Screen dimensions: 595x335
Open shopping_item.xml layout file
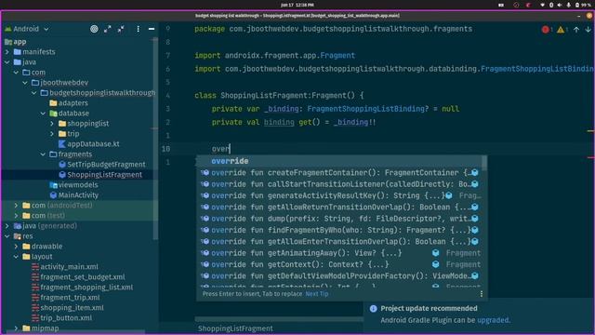tap(68, 308)
